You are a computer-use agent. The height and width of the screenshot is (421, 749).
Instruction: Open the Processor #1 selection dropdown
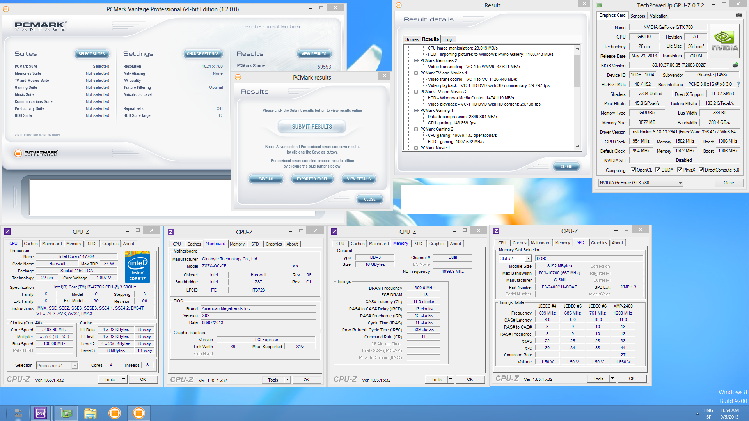[74, 366]
